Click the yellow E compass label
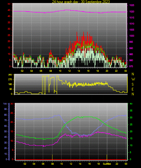 (x=133, y=89)
